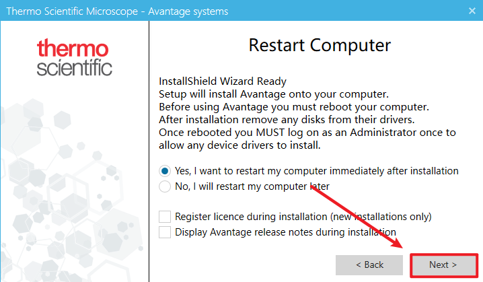Click the Restart Computer heading
Screen dimensions: 483x282
320,46
